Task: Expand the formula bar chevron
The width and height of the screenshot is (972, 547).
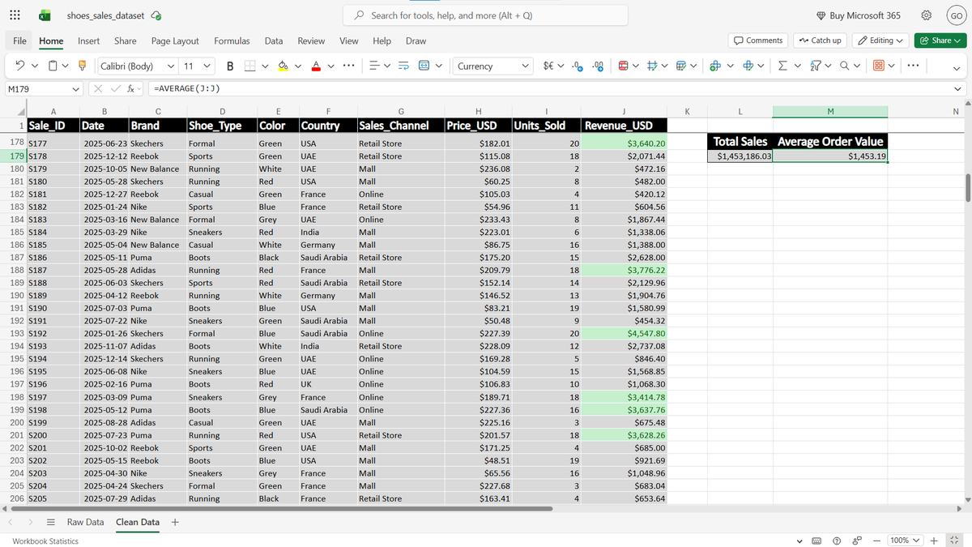Action: 959,88
